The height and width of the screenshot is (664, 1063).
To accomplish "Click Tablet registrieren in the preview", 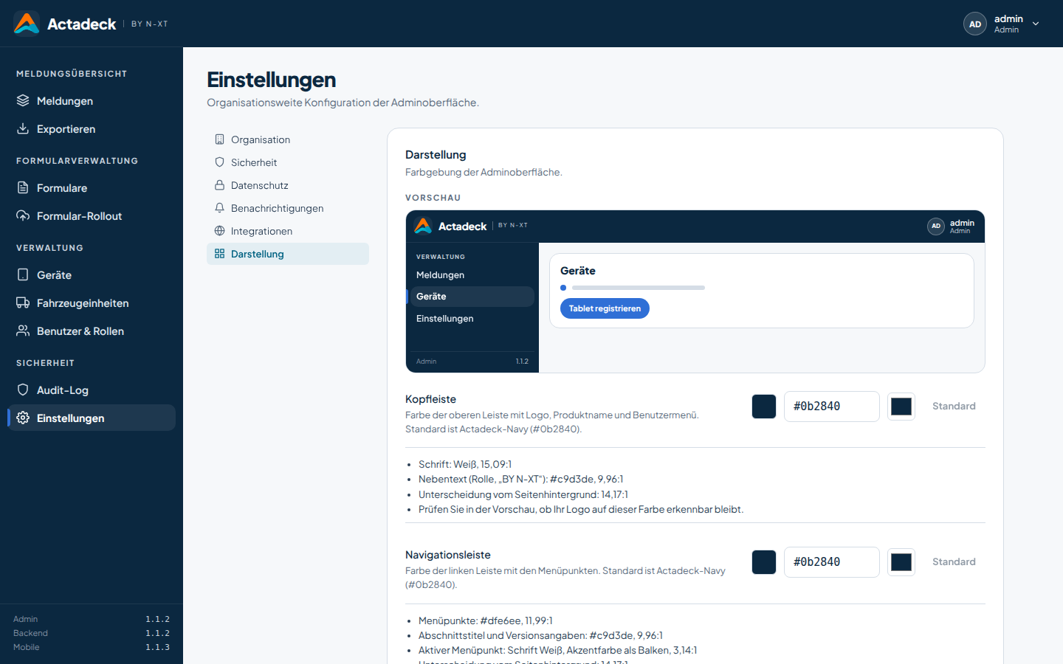I will [605, 308].
